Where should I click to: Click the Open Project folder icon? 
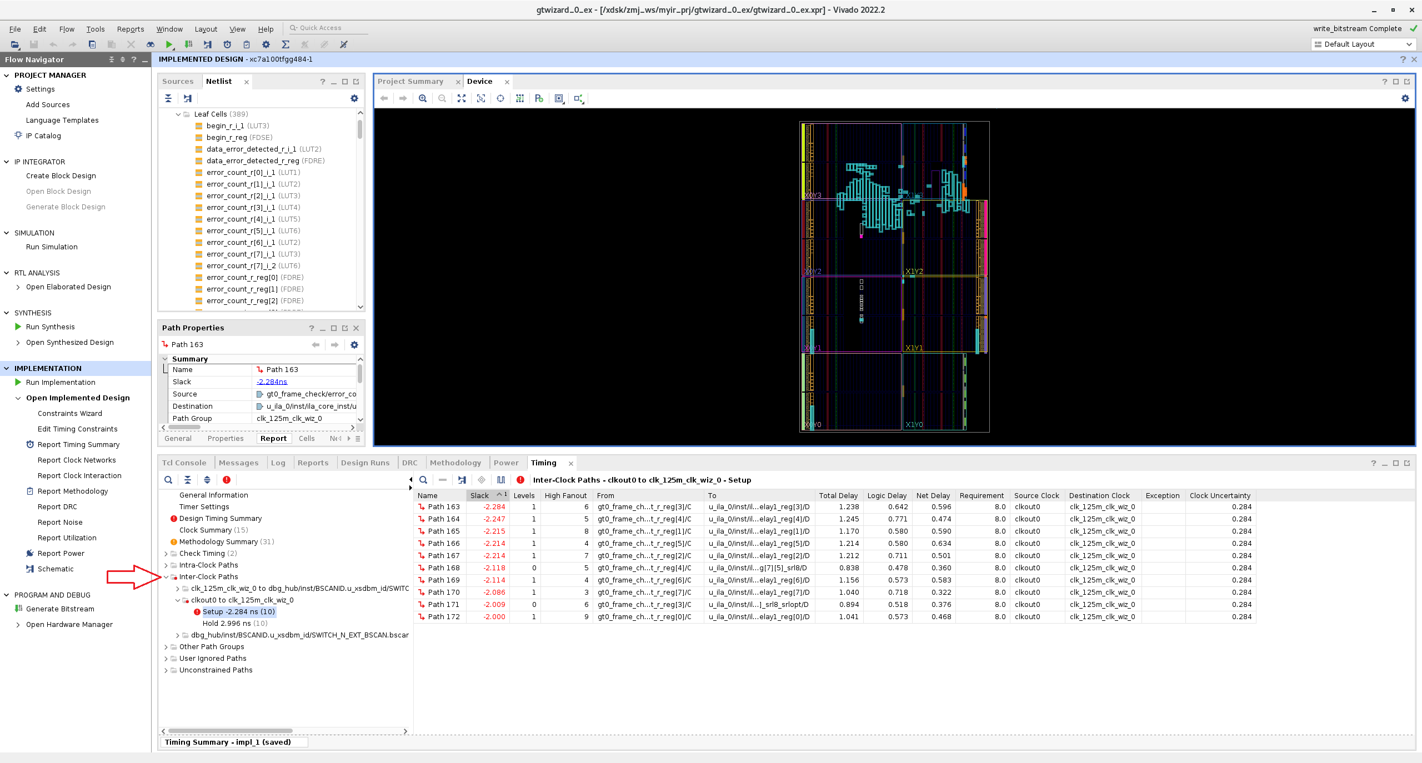coord(15,44)
